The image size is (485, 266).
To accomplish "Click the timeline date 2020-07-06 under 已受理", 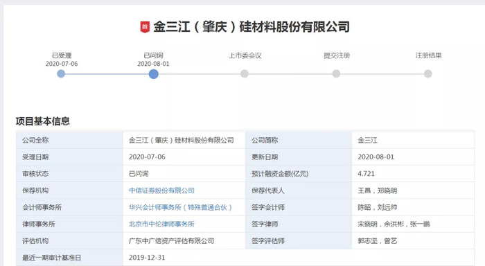I will click(x=62, y=64).
